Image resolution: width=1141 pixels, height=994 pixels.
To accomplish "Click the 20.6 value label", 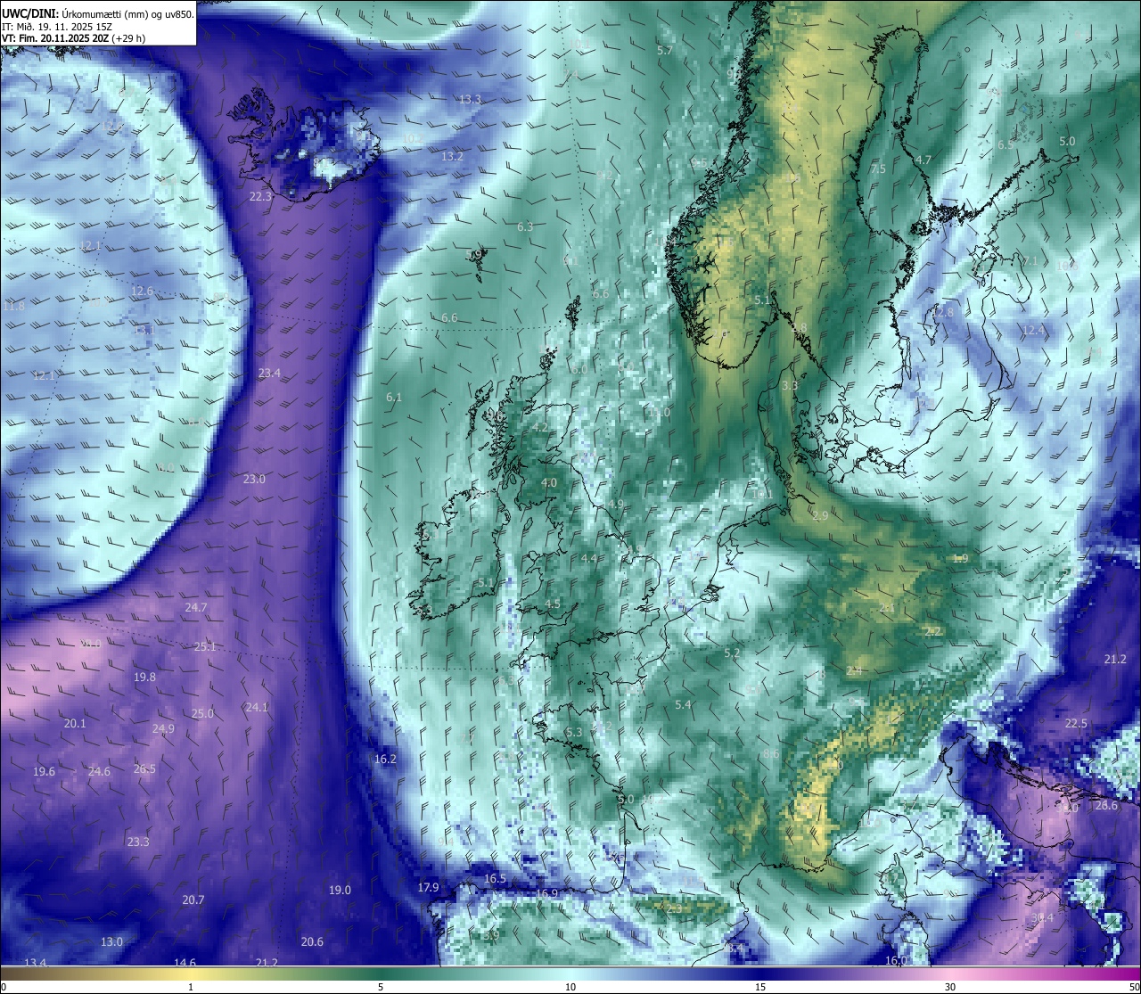I will point(312,942).
